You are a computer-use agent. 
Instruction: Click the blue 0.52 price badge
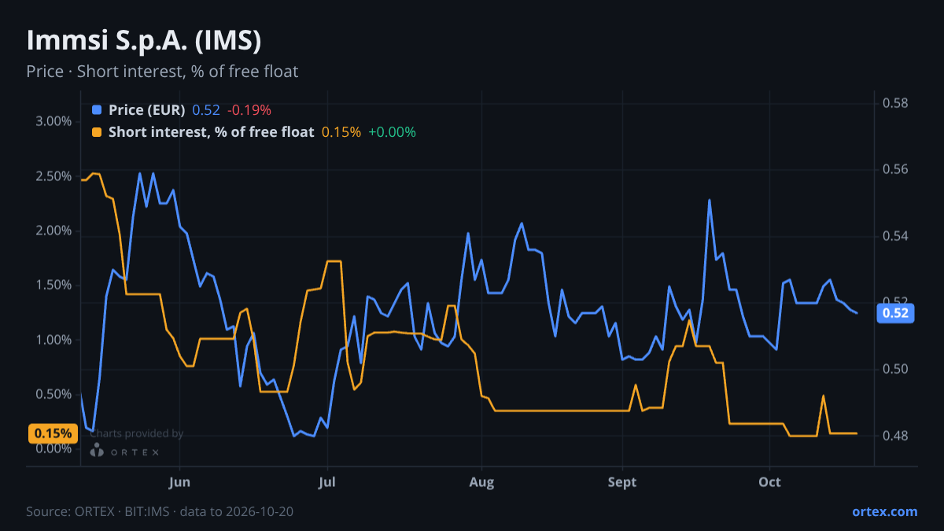tap(896, 313)
